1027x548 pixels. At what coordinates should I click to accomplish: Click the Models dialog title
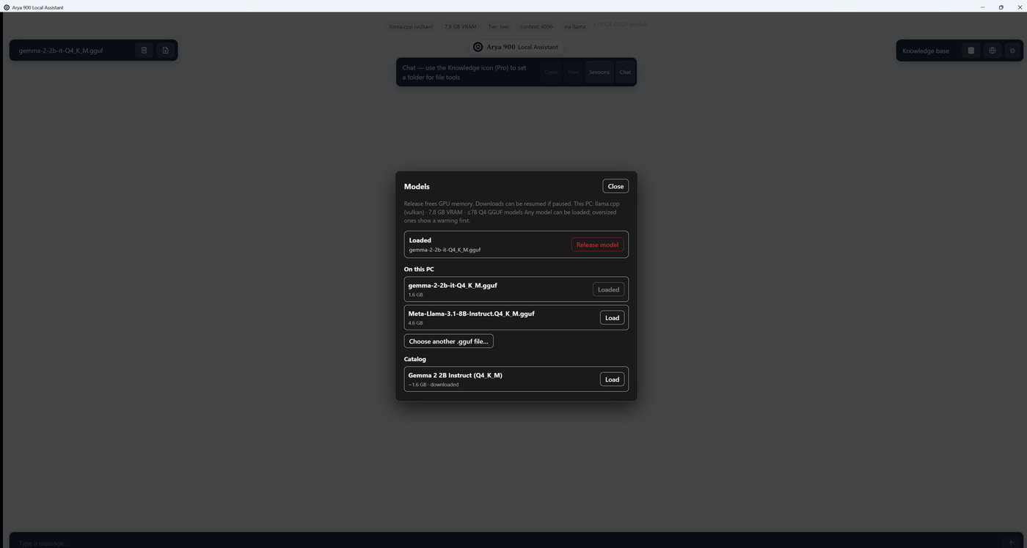(x=417, y=187)
